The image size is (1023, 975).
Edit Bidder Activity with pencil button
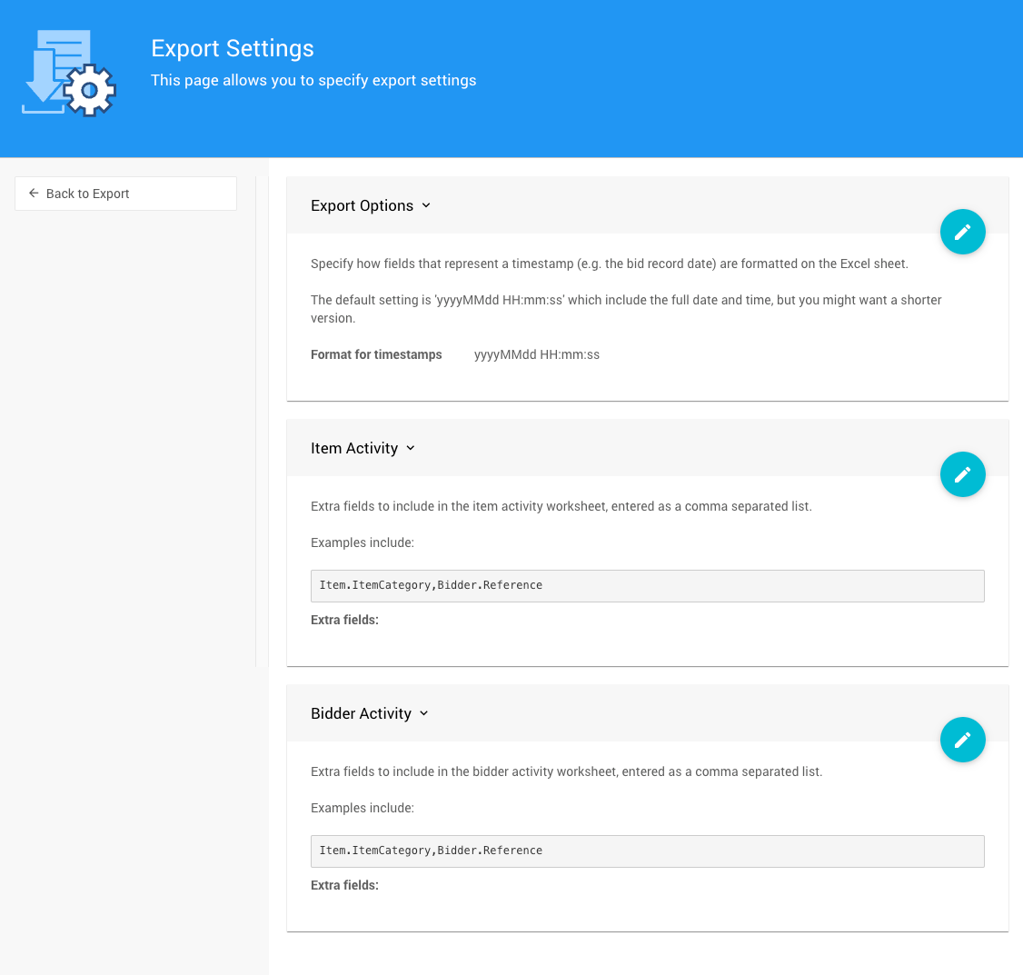click(962, 740)
